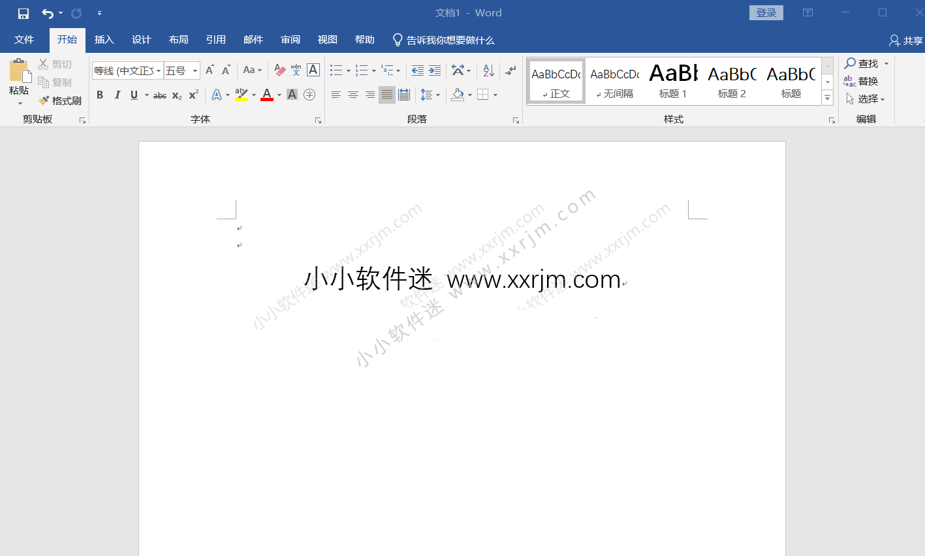Open font dialog launcher in 字体 group
This screenshot has height=556, width=925.
(x=318, y=120)
